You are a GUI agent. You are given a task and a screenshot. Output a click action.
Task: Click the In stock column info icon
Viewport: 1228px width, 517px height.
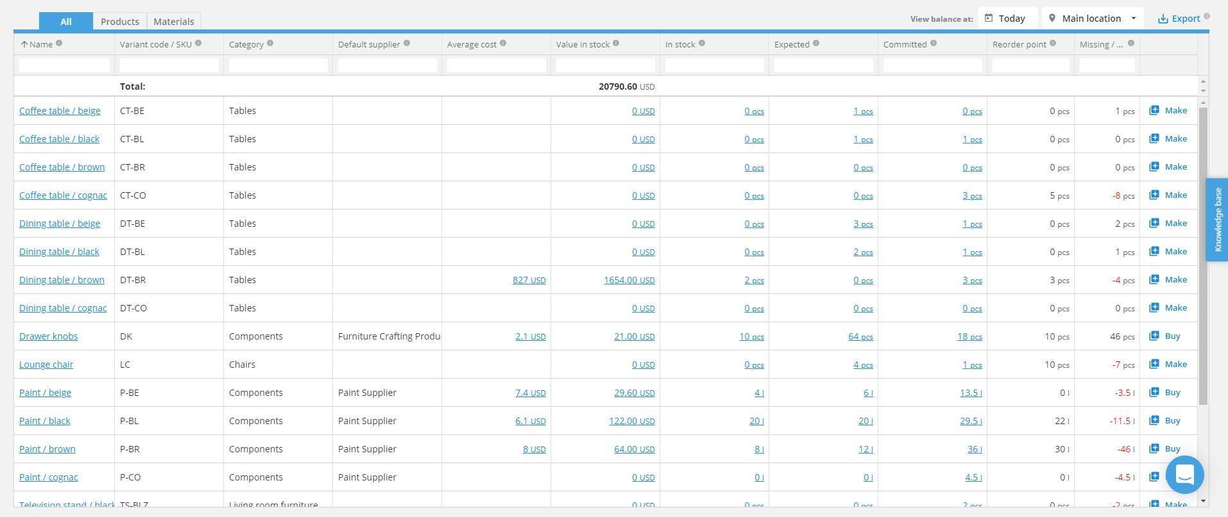click(x=702, y=44)
